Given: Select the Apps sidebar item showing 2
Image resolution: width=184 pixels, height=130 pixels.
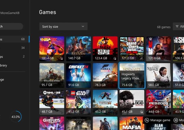Looking at the screenshot, I should click(x=15, y=56).
